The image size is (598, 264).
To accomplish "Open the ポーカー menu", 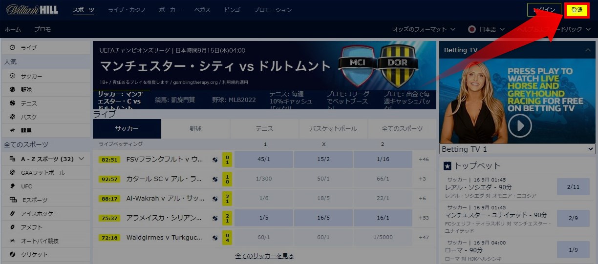I will tap(170, 10).
